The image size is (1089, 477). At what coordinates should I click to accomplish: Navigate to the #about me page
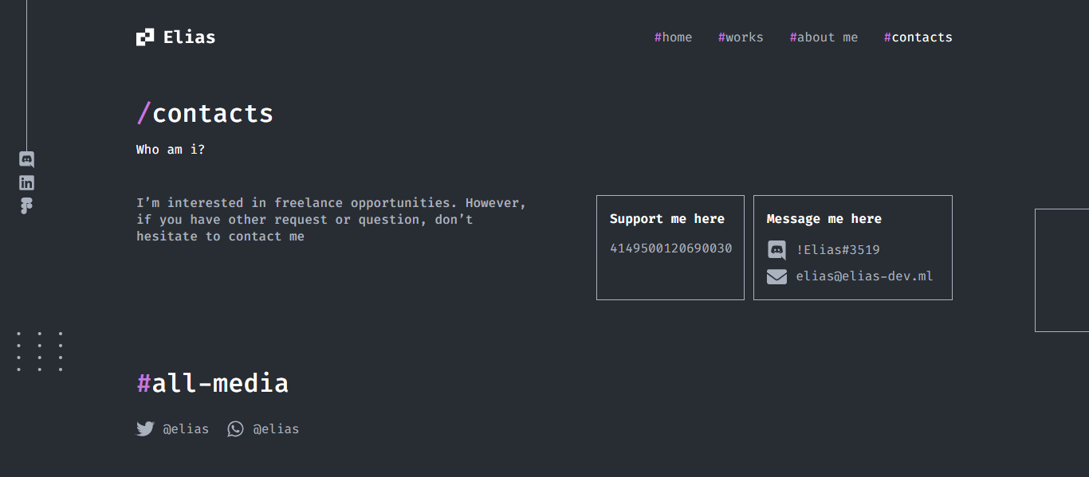(824, 37)
